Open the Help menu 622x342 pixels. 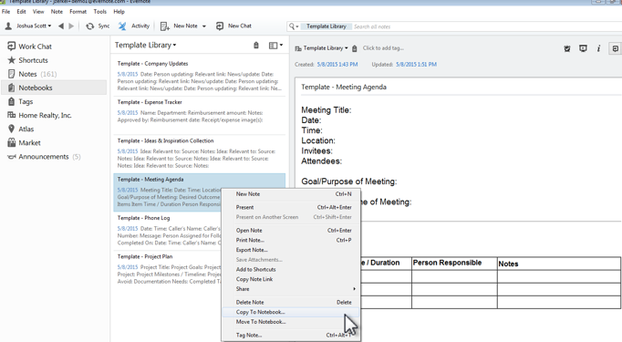119,12
